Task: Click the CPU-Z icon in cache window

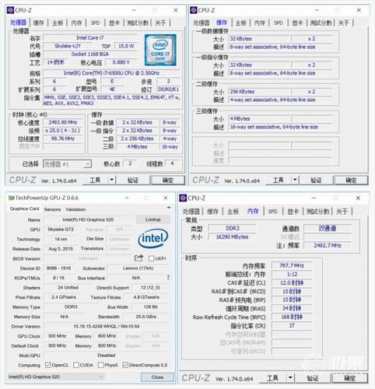Action: (x=194, y=10)
